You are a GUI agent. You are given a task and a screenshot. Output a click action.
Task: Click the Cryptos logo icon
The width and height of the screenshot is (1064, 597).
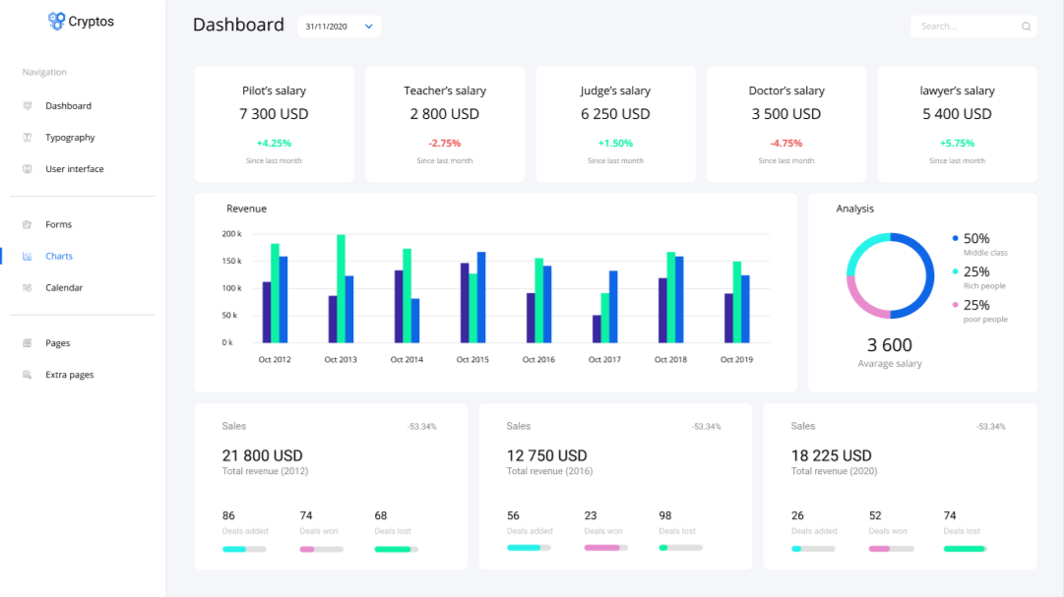56,21
